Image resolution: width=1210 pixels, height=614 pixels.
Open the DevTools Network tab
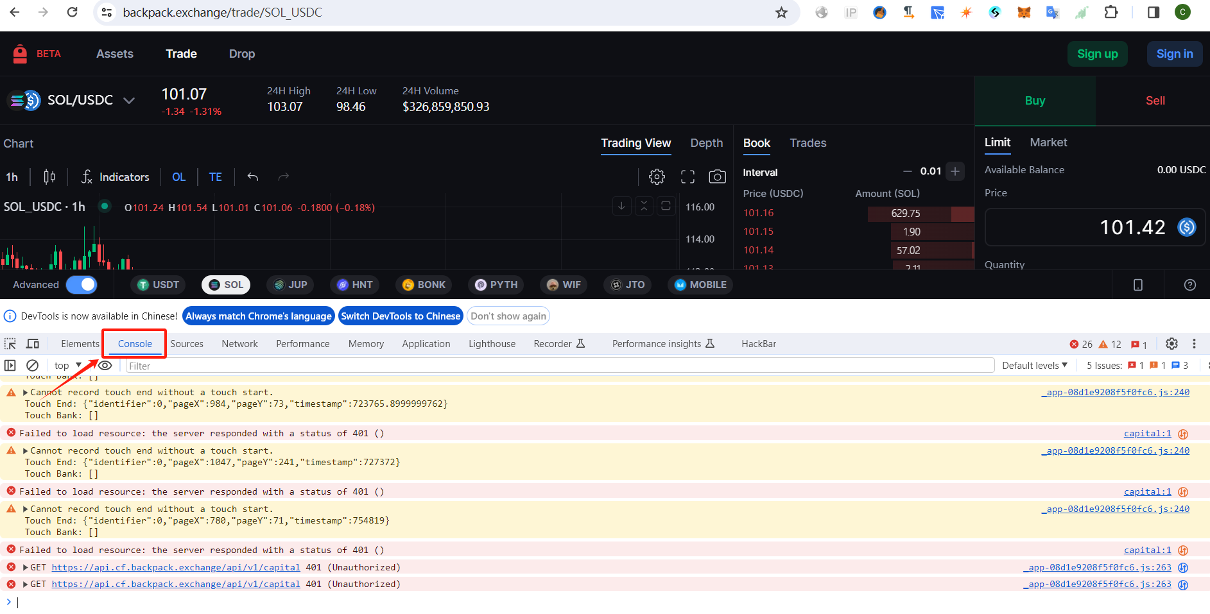tap(239, 344)
